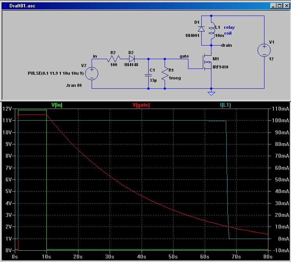
Task: Click the 10m inductor value
Action: [219, 35]
